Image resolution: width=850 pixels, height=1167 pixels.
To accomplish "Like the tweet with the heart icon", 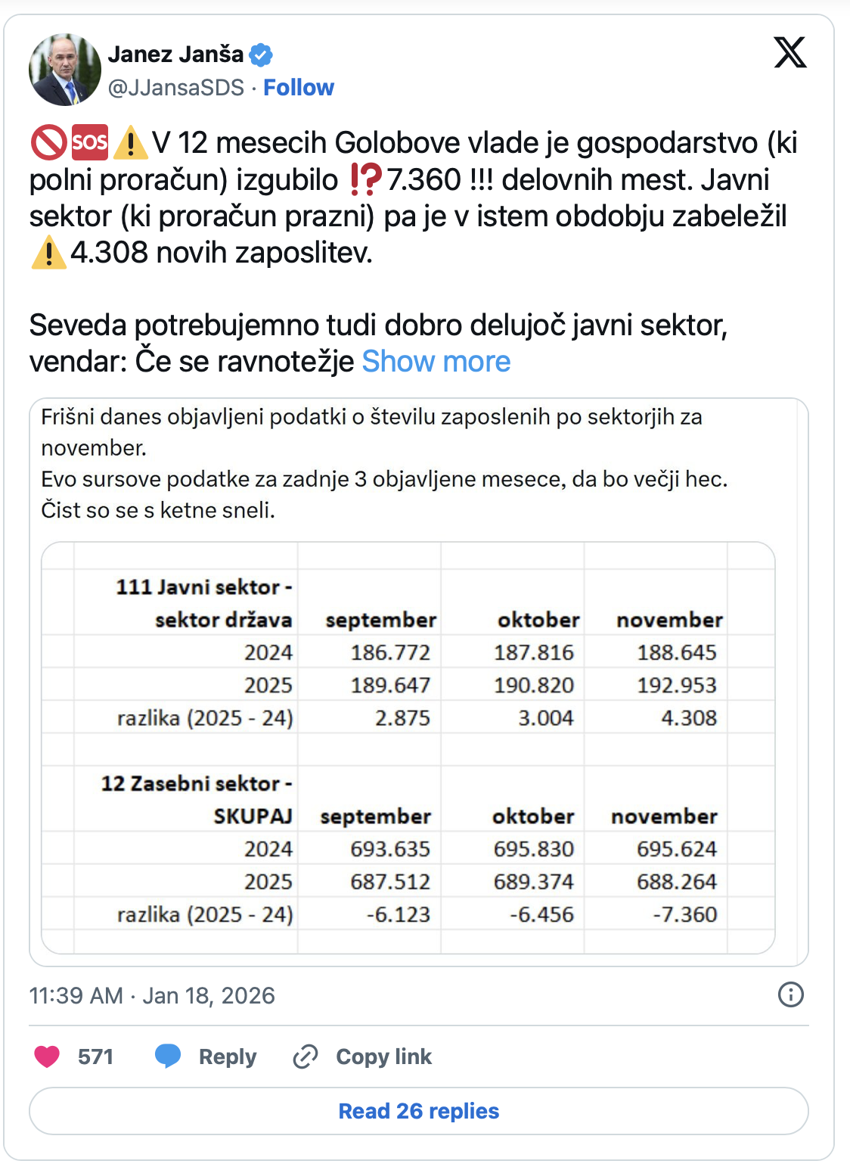I will [x=47, y=1057].
